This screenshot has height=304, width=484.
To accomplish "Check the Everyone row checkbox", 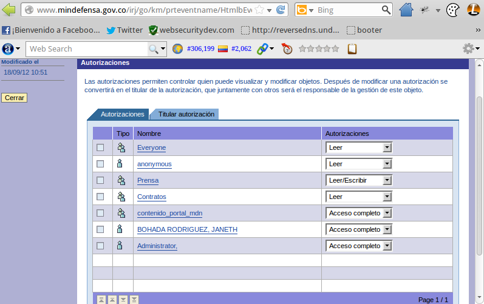I will (x=100, y=147).
